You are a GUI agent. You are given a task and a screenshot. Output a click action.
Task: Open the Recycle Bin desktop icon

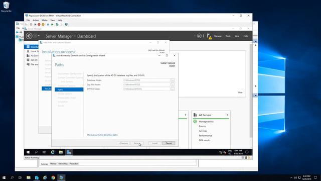pos(6,7)
